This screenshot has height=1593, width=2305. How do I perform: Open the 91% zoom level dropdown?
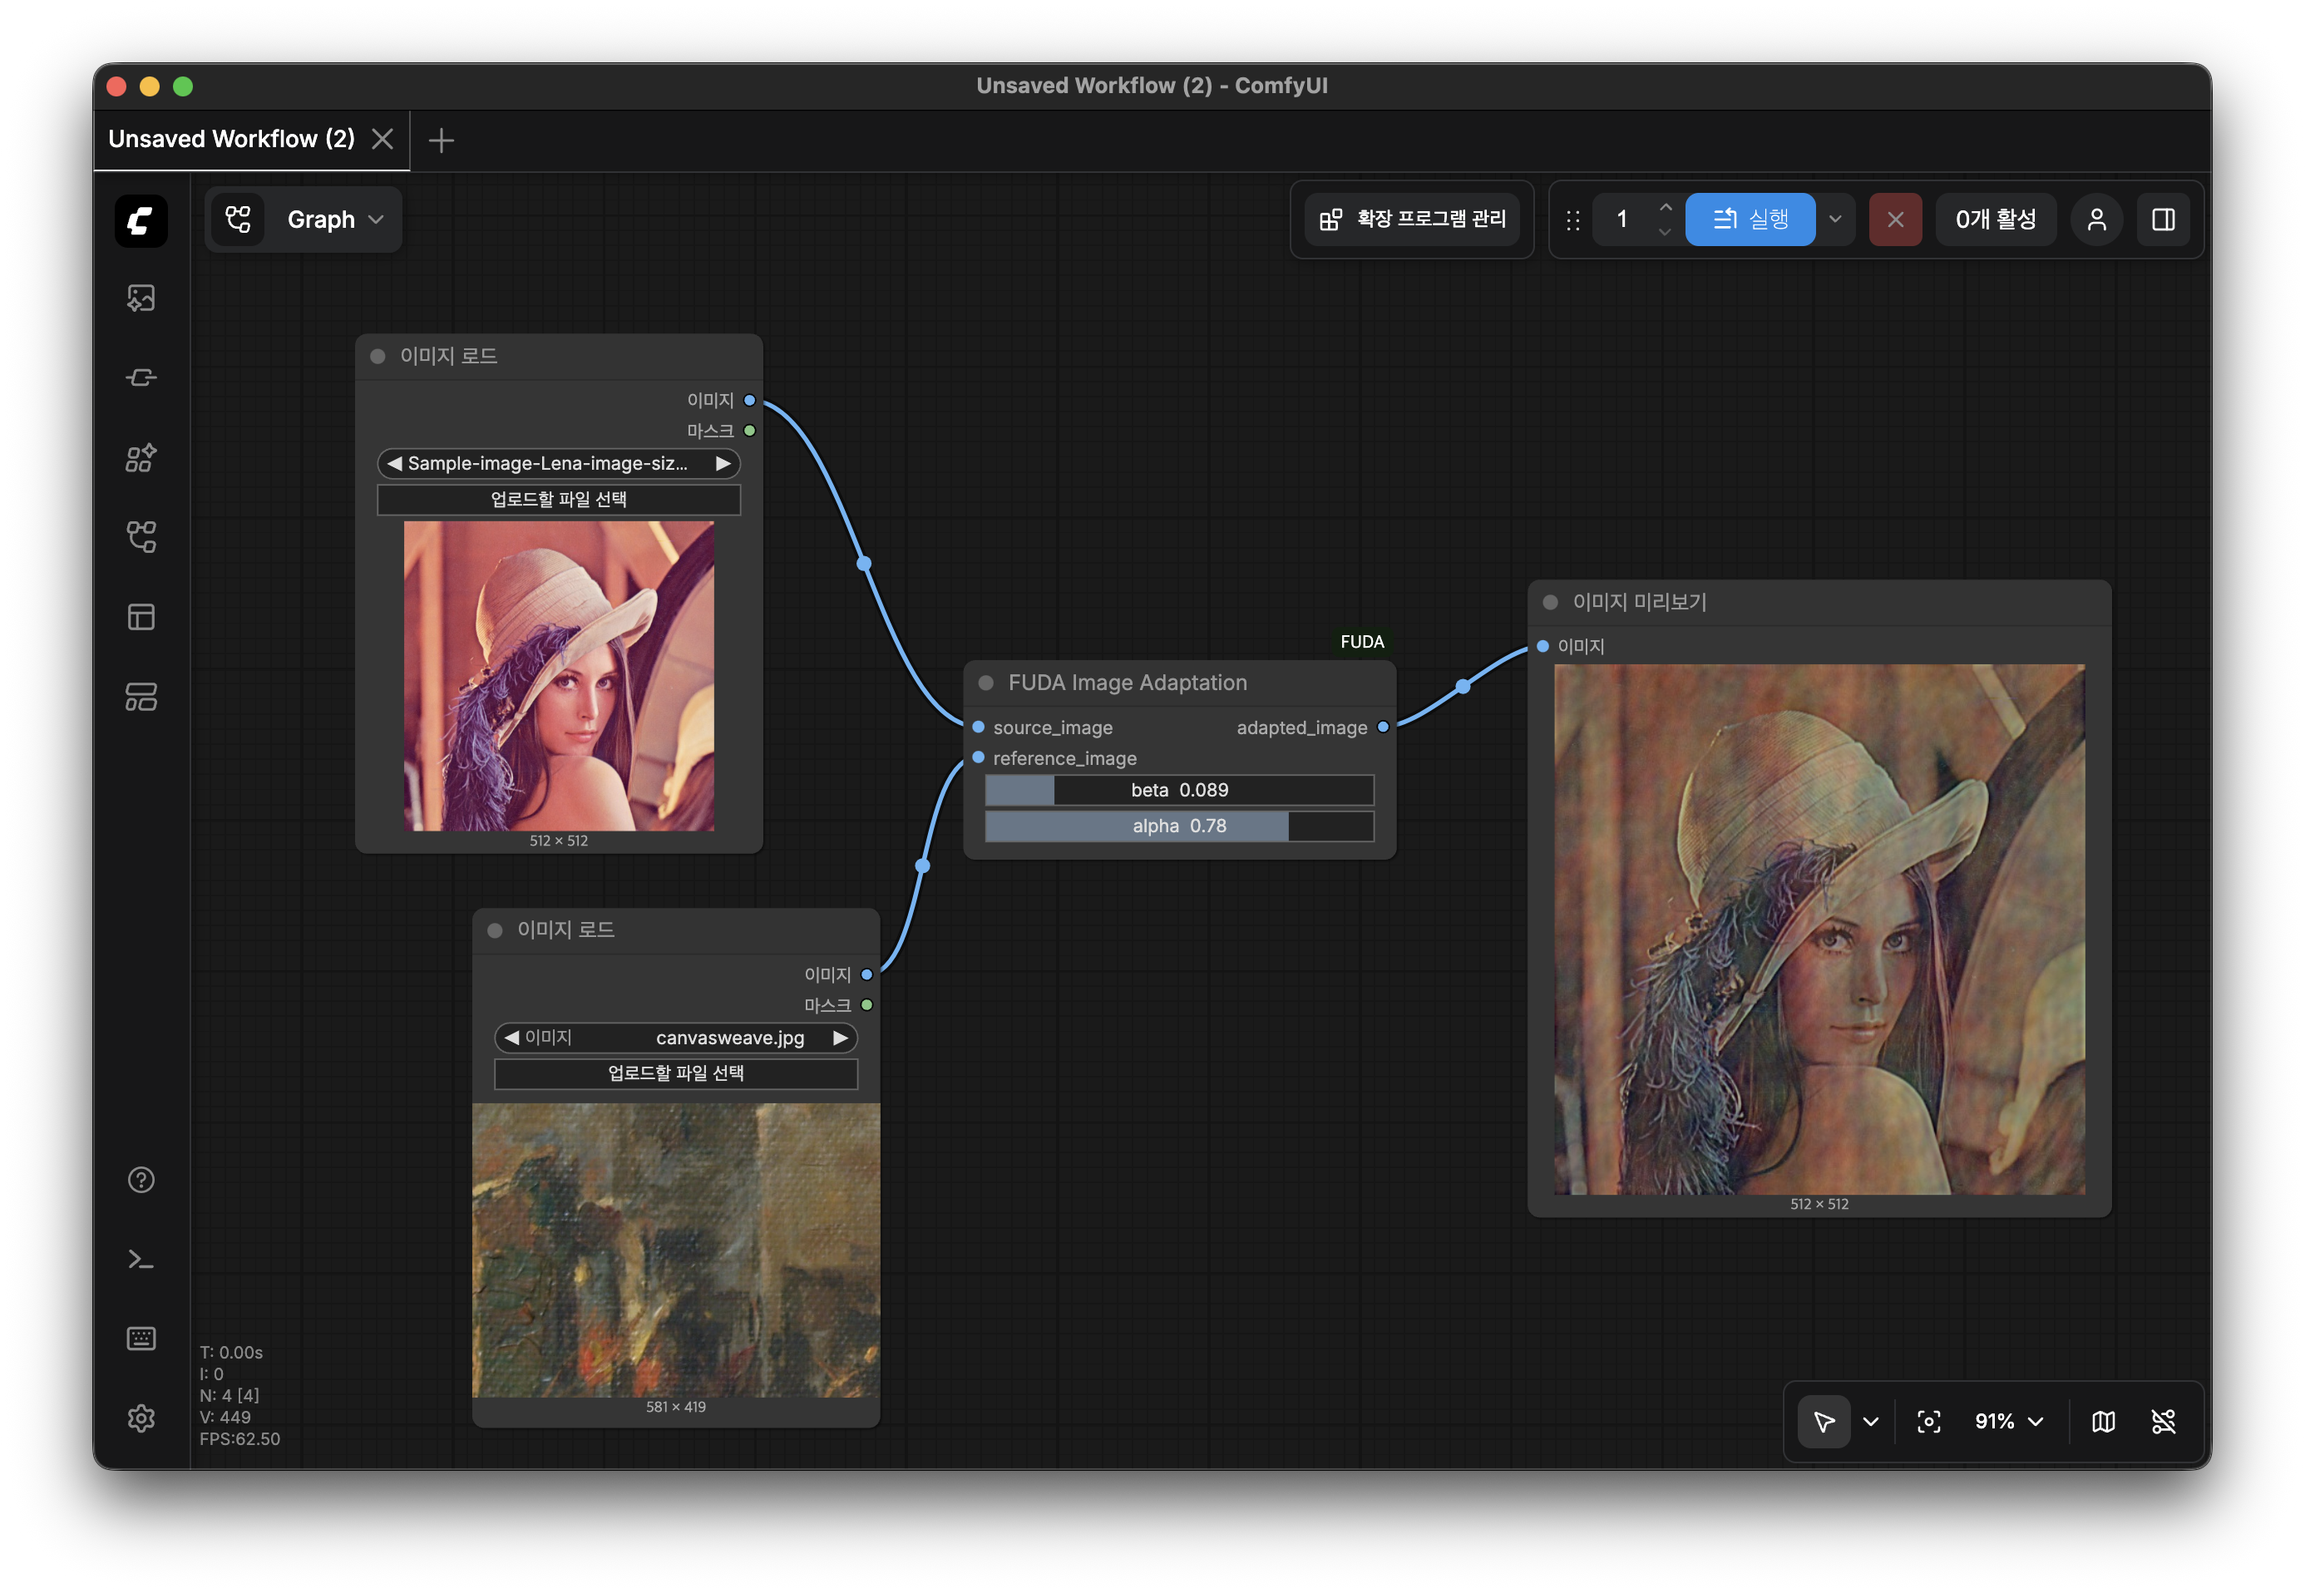(x=2008, y=1422)
